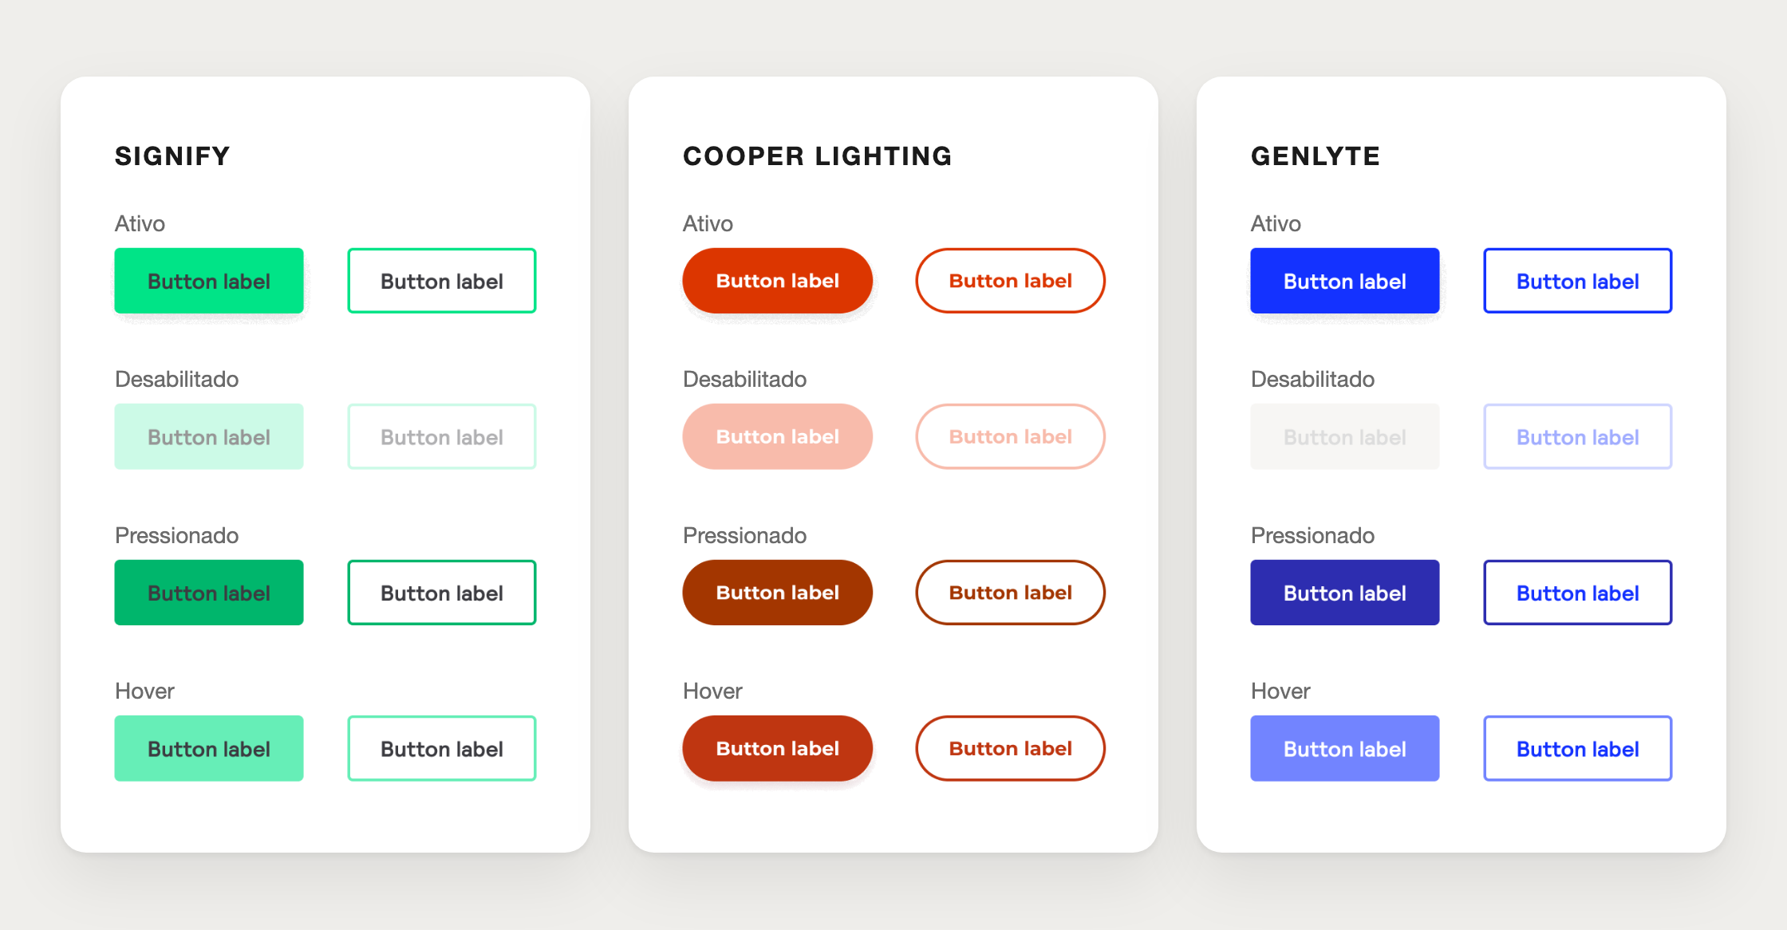Click Signify's outlined Hover button
1787x930 pixels.
[442, 748]
